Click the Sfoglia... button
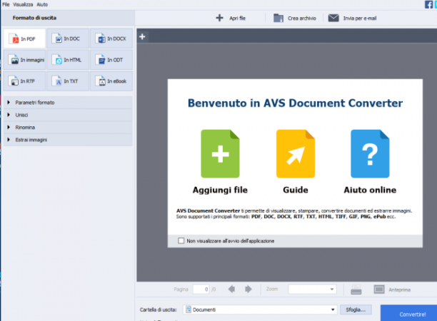This screenshot has width=437, height=321. click(x=356, y=310)
